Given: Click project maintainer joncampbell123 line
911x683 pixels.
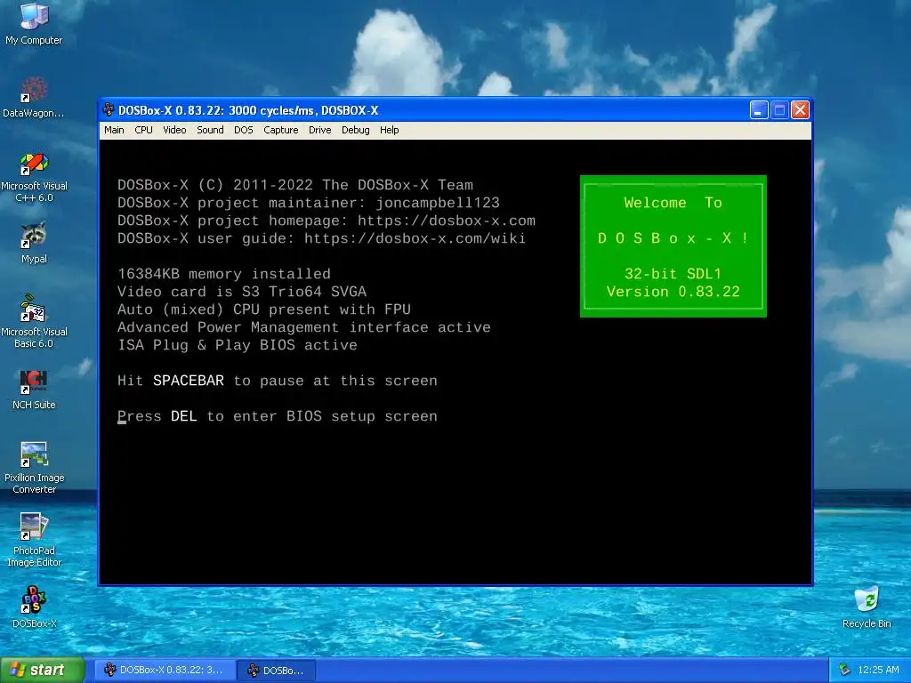Looking at the screenshot, I should [x=309, y=203].
